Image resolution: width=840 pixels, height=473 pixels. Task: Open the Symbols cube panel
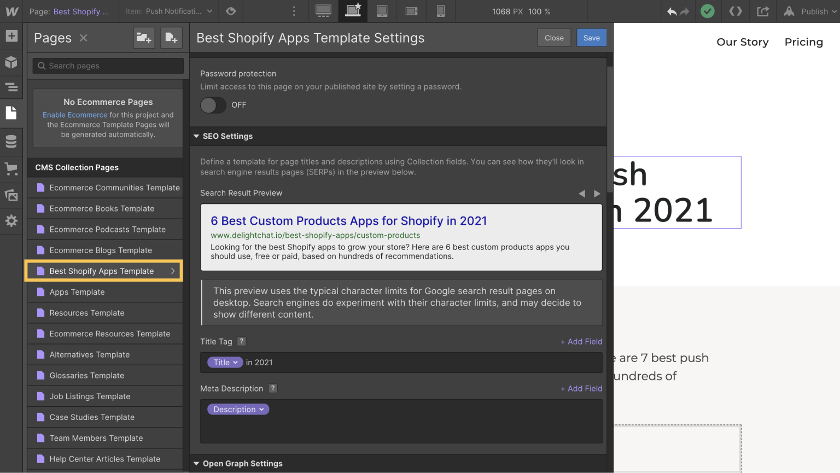click(11, 62)
